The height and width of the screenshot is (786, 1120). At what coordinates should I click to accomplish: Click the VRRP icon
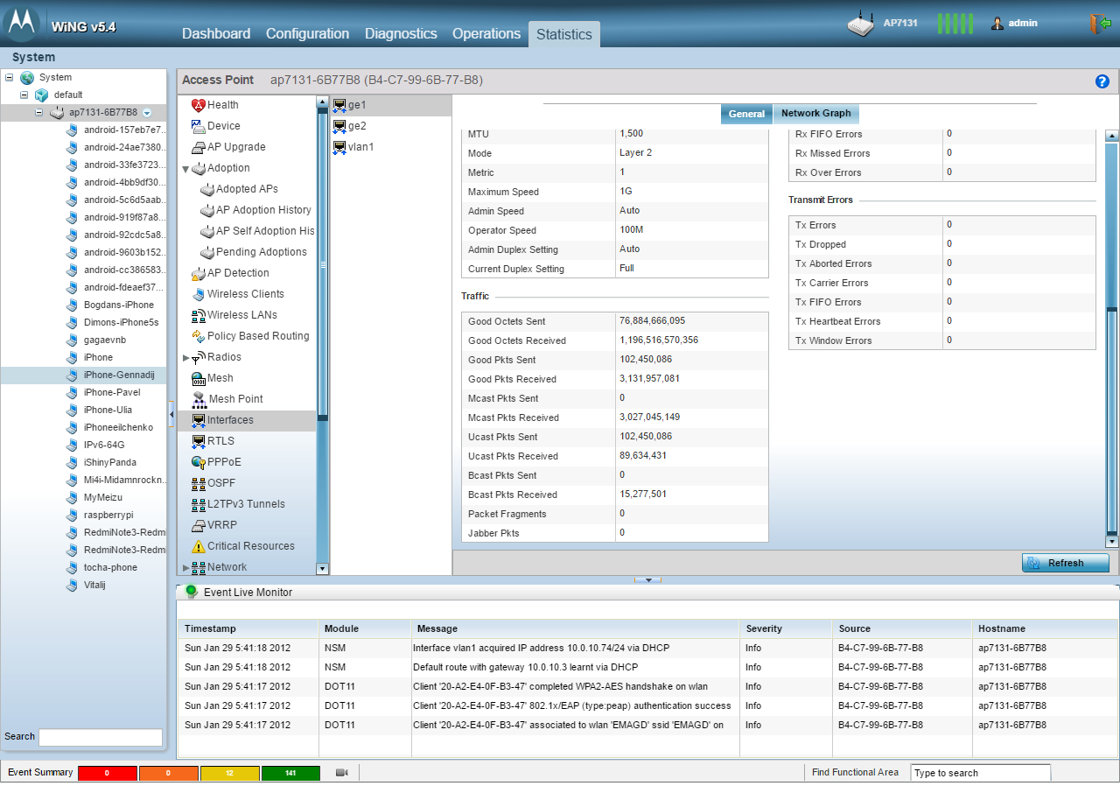click(199, 525)
